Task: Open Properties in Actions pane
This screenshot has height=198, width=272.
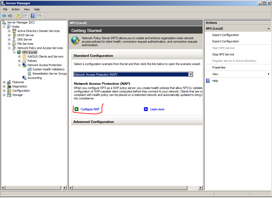Action: [219, 67]
